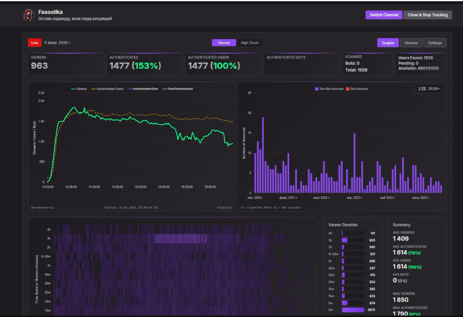The width and height of the screenshot is (463, 317).
Task: Enable the Authenticated Bots legend series
Action: (x=143, y=89)
